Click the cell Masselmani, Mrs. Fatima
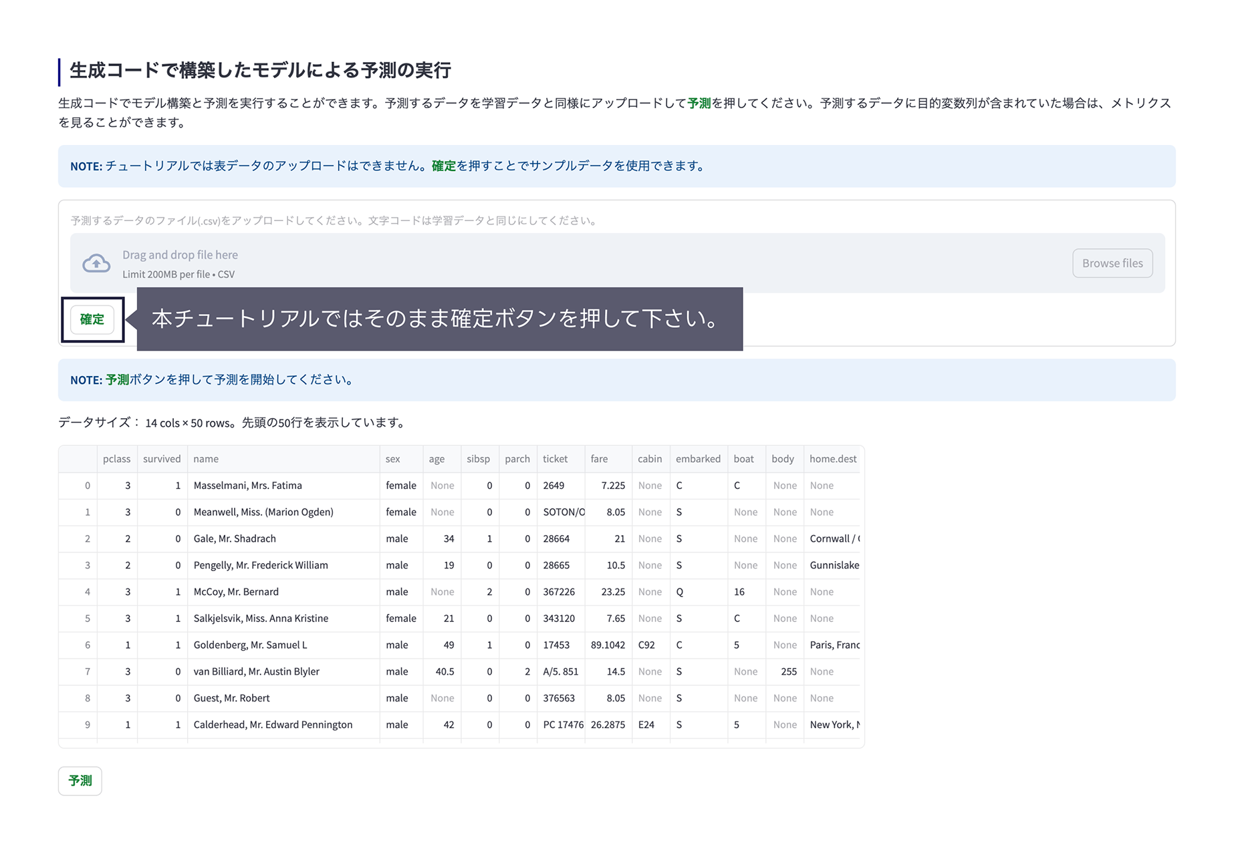Screen dimensions: 1234x855 [283, 486]
